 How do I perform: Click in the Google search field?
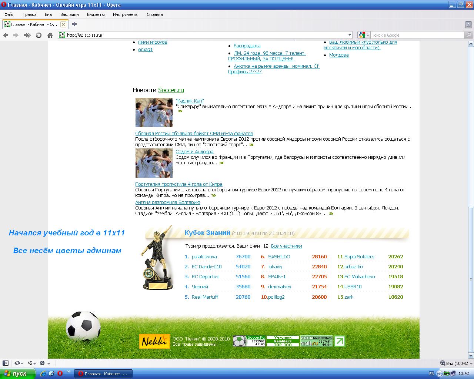(417, 35)
